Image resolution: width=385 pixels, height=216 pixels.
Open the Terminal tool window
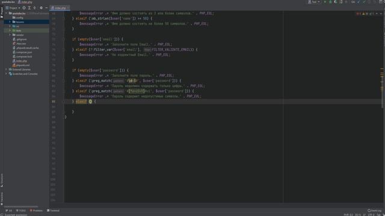coord(53,211)
